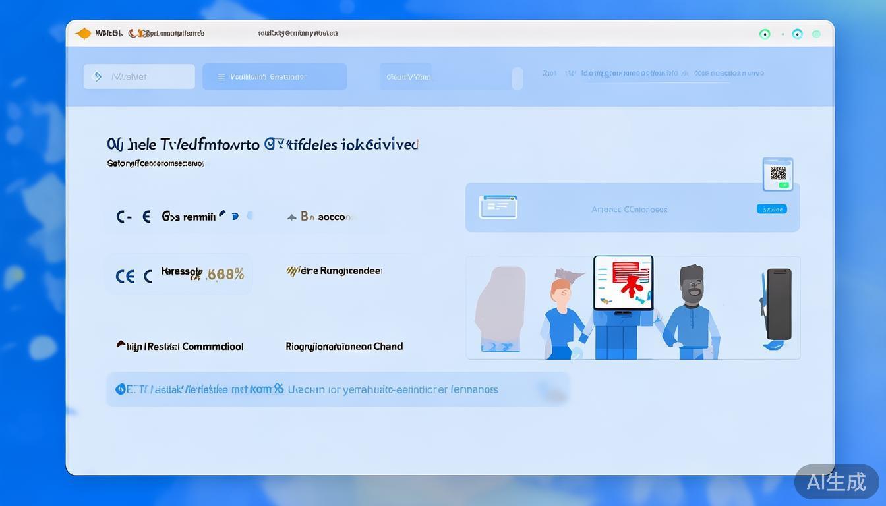Click the up-arrow icon before 'Bn aoccon'
Image resolution: width=886 pixels, height=506 pixels.
coord(291,217)
